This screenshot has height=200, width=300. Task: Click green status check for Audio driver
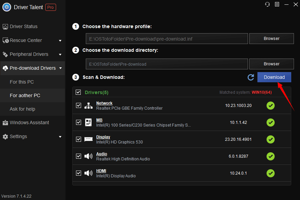[x=271, y=156]
